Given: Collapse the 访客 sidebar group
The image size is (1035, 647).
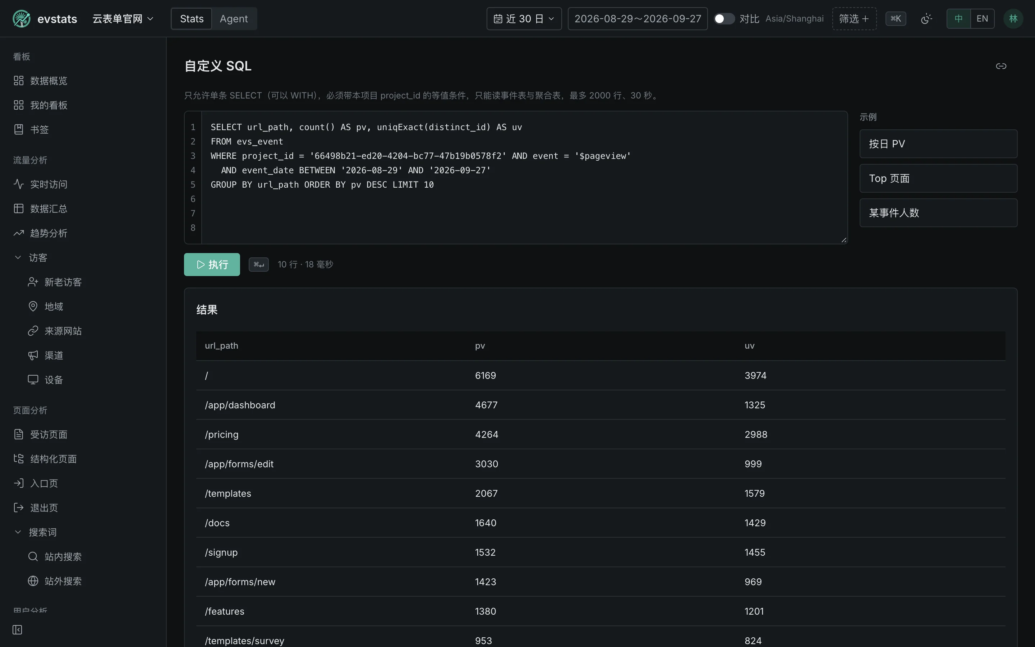Looking at the screenshot, I should [x=83, y=257].
